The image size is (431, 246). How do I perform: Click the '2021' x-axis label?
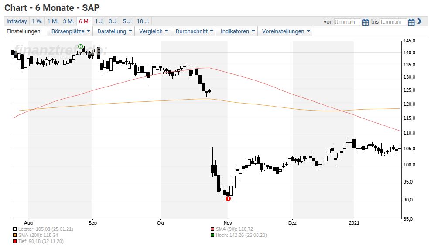pos(354,223)
